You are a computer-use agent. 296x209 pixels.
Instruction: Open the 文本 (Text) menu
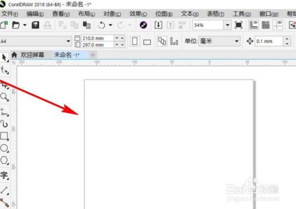(190, 14)
